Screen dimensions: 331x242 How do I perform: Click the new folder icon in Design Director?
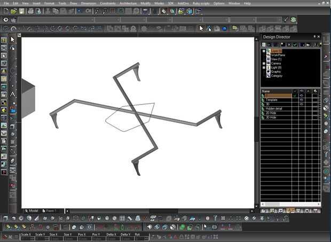[x=308, y=44]
